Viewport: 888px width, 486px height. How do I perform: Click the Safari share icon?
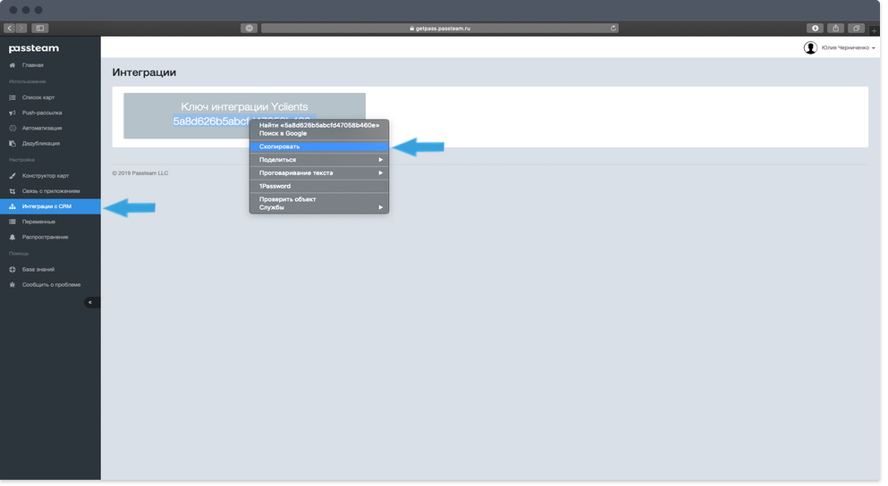click(x=835, y=28)
